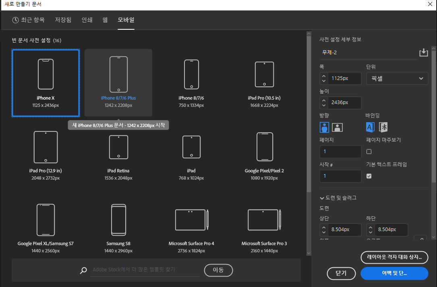This screenshot has height=287, width=437.
Task: Click the save preset icon beside 무제-2
Action: [x=424, y=52]
